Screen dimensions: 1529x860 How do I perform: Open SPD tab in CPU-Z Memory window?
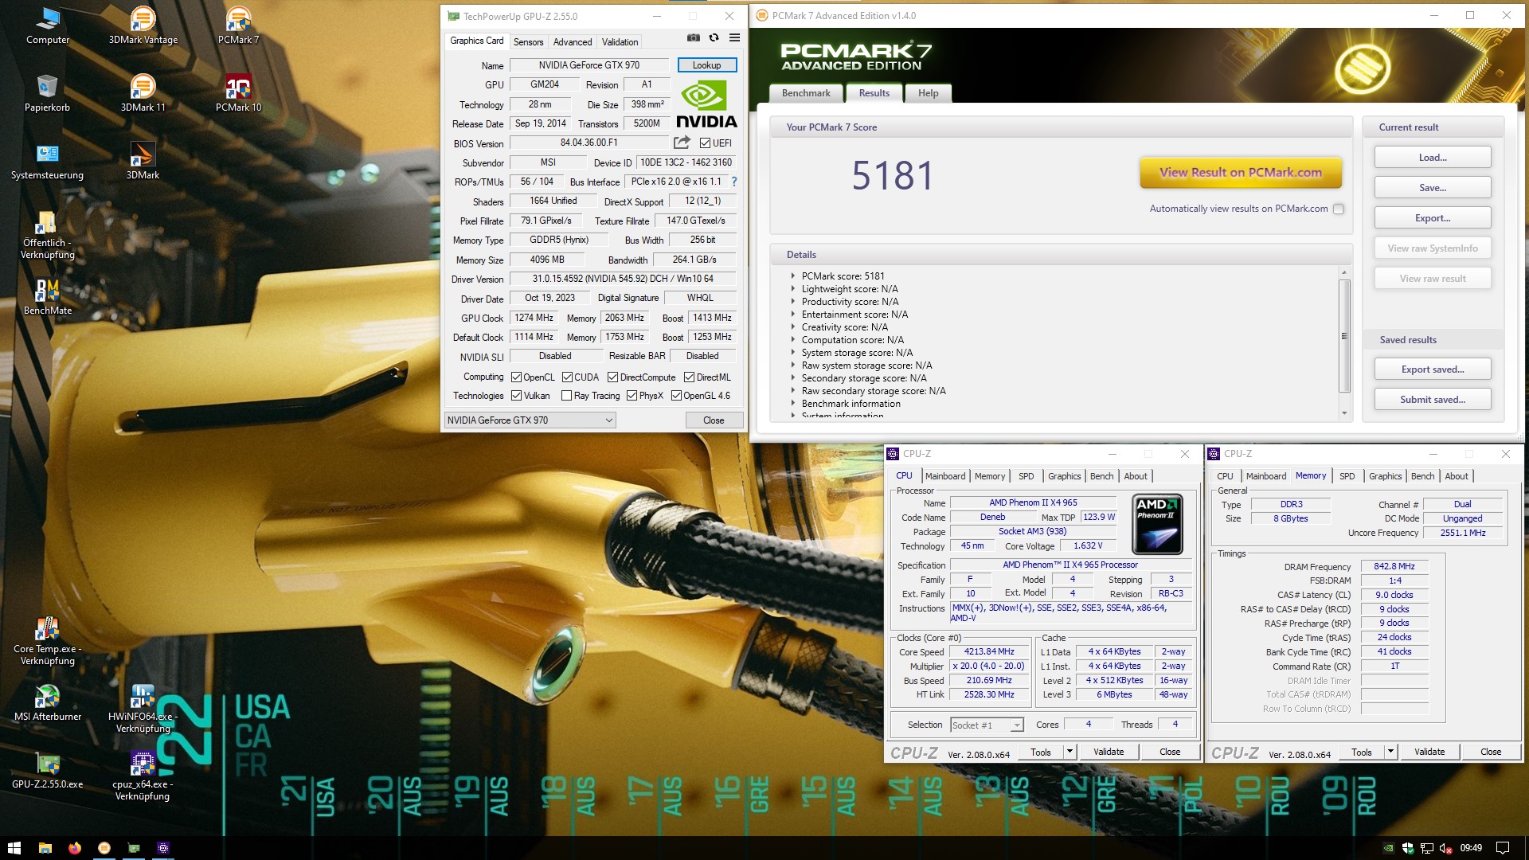click(x=1347, y=476)
